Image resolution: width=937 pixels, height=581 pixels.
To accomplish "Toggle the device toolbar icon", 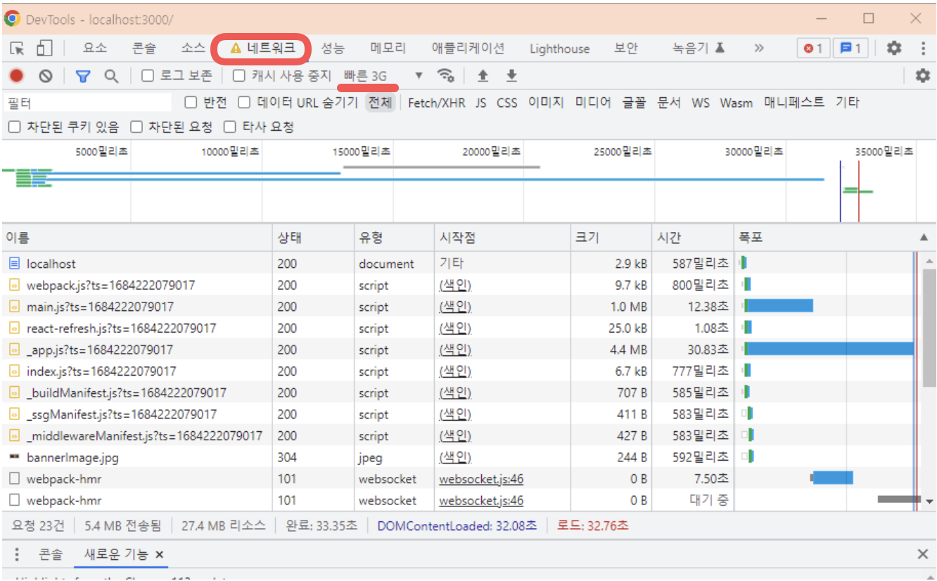I will pos(44,48).
